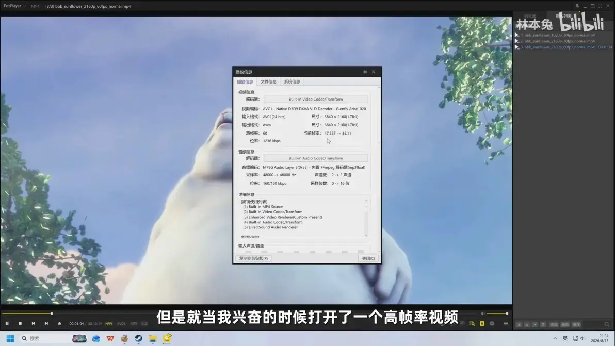Pause playback with the pause button
615x346 pixels.
7,324
